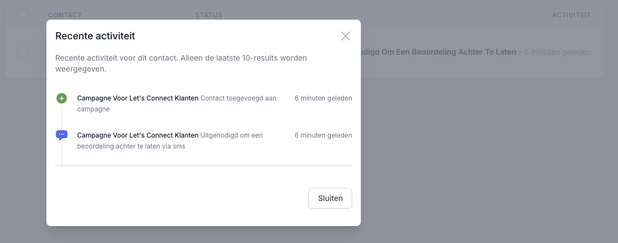The height and width of the screenshot is (243, 618).
Task: Click 'Contact toegevoegd aan campagne' description text
Action: pyautogui.click(x=238, y=98)
